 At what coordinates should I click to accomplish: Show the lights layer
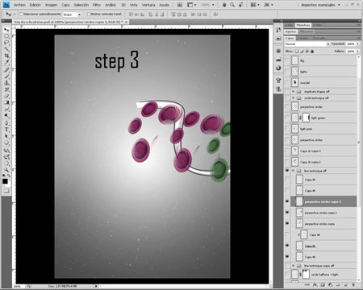tap(287, 72)
